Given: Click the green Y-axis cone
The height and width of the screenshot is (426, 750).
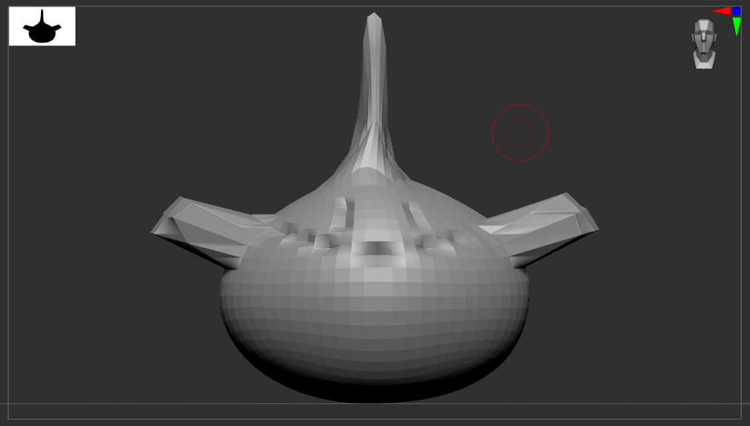Looking at the screenshot, I should coord(736,26).
